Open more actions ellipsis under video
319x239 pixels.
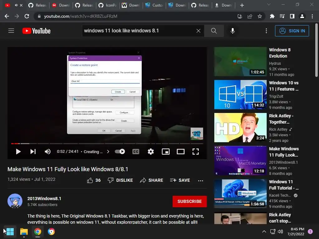click(x=201, y=180)
